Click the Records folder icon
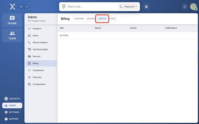Screen dimensions: 199x124 29,56
